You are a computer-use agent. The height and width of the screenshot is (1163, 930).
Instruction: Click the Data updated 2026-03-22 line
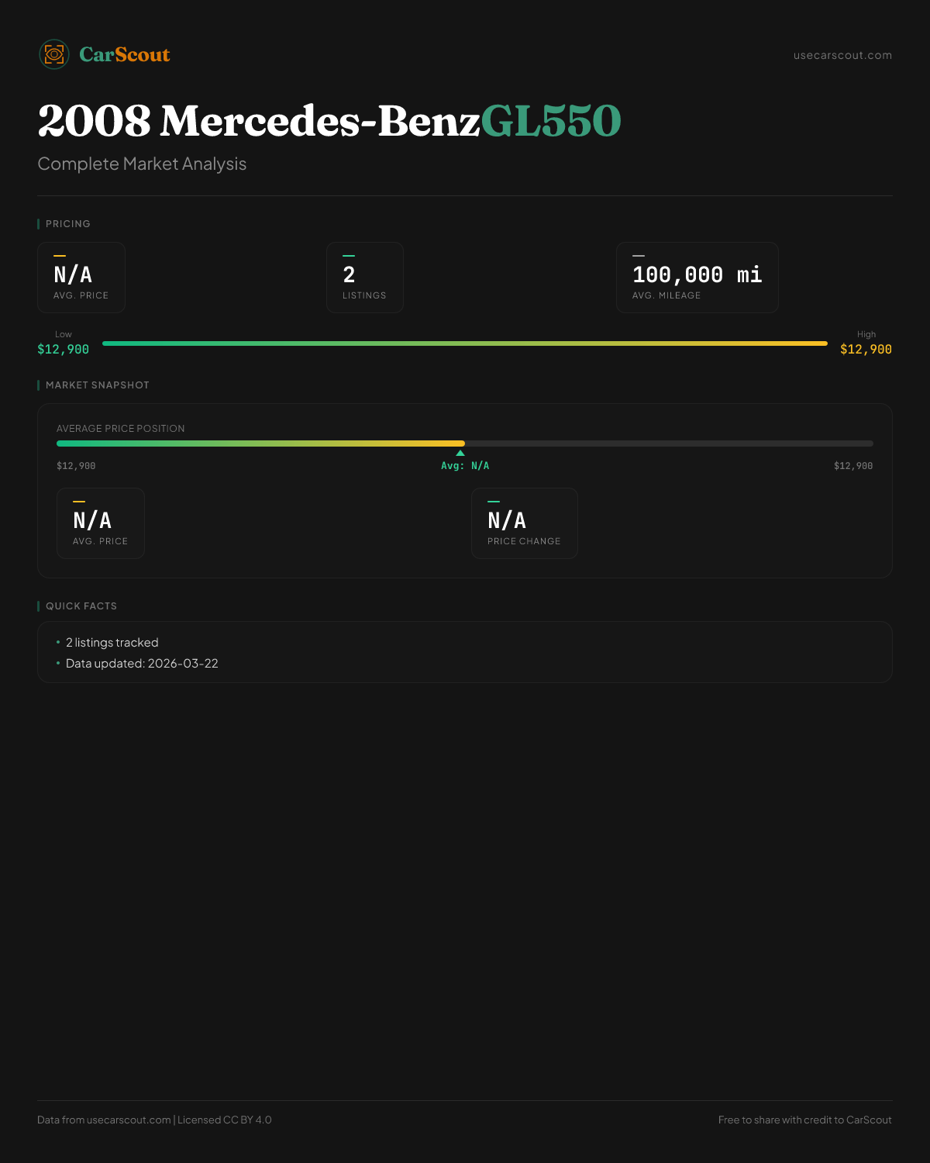142,664
